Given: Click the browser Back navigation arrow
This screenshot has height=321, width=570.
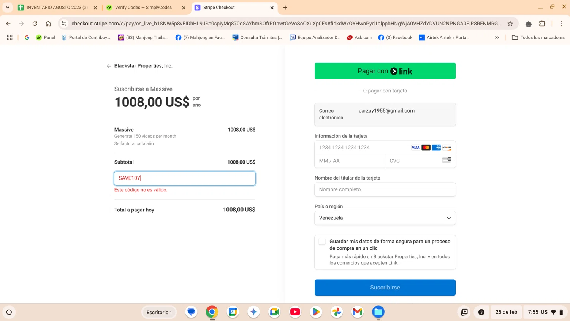Looking at the screenshot, I should pyautogui.click(x=8, y=24).
